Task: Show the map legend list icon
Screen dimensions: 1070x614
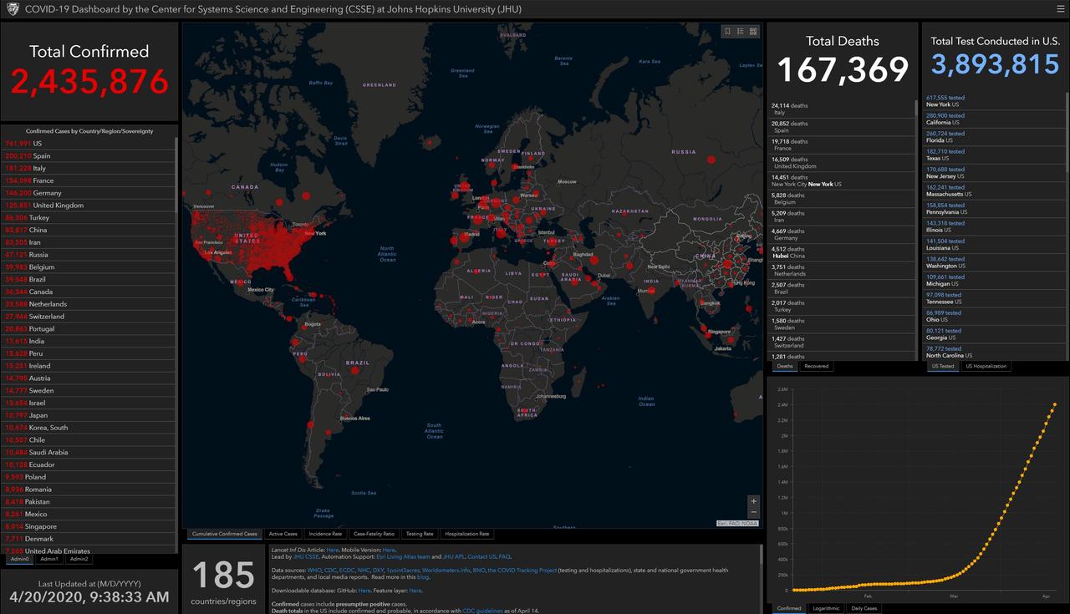Action: pyautogui.click(x=741, y=32)
